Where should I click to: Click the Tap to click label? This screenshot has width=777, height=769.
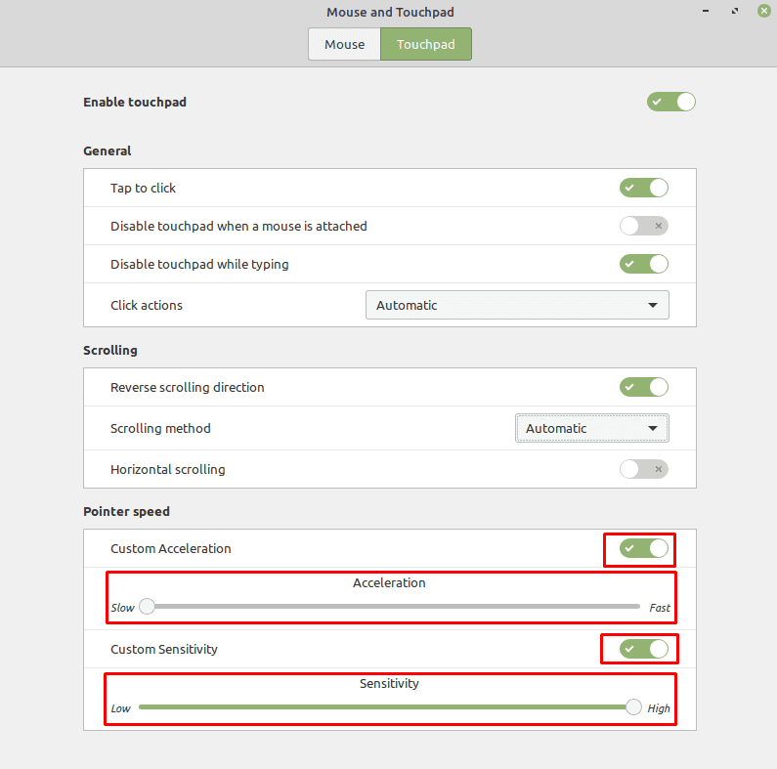(x=143, y=188)
